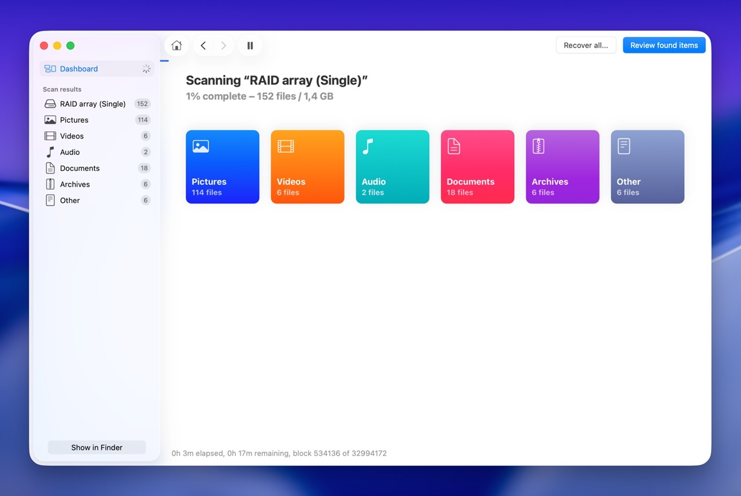Go back using the left chevron

tap(203, 45)
